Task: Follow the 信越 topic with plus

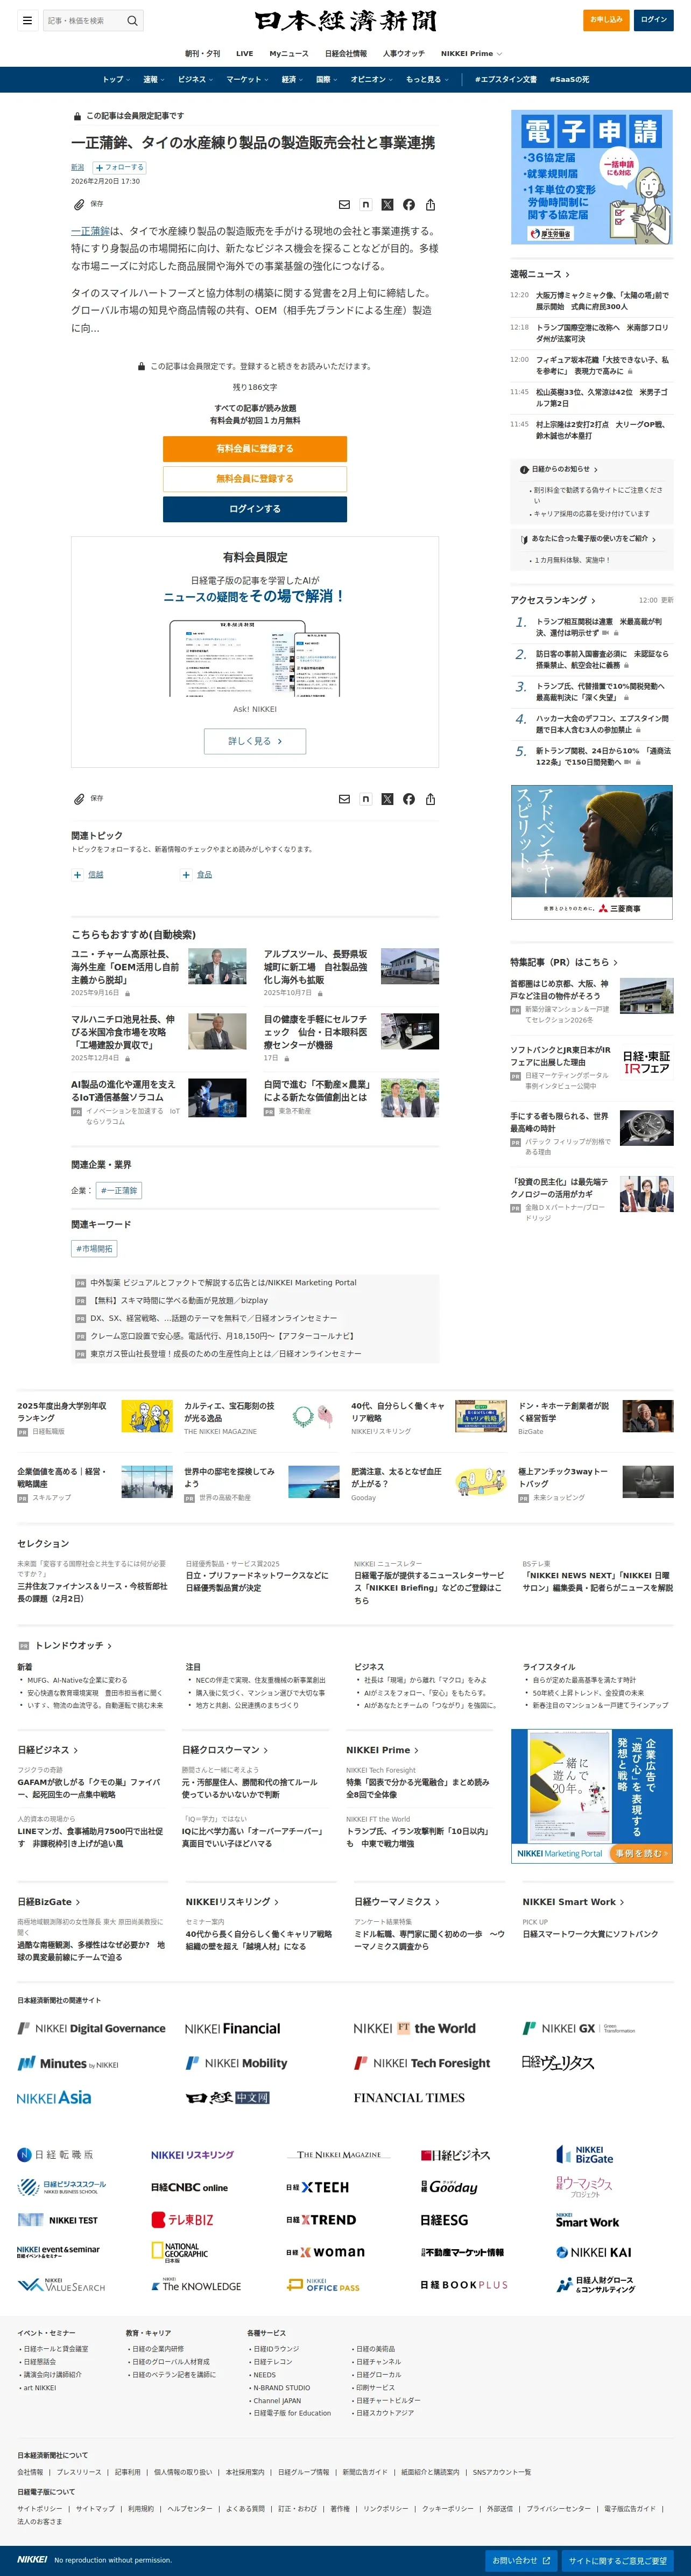Action: pyautogui.click(x=77, y=875)
